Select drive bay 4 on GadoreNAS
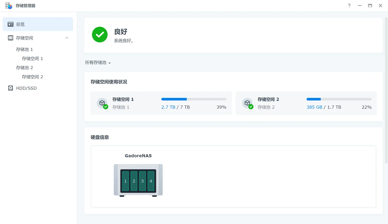This screenshot has width=388, height=224. tap(151, 181)
